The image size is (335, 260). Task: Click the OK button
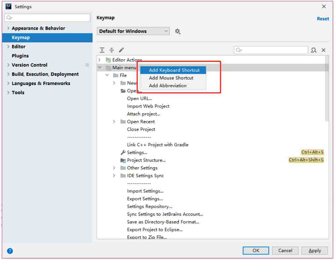tap(256, 251)
